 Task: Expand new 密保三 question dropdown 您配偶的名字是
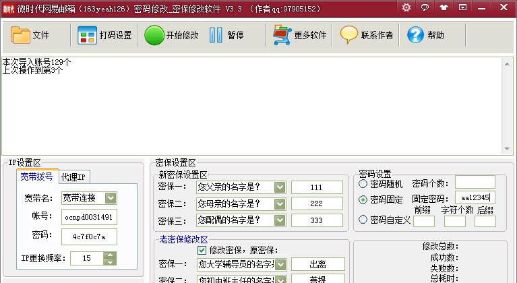[x=280, y=220]
